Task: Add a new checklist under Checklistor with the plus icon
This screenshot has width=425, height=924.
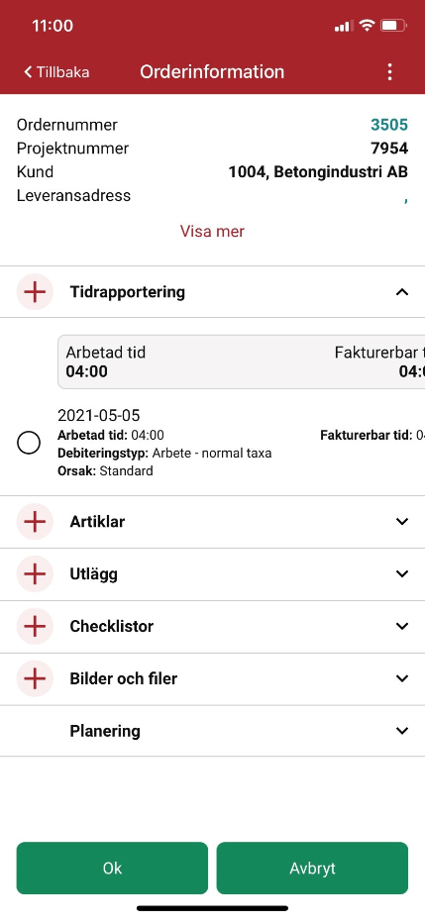Action: pos(35,626)
